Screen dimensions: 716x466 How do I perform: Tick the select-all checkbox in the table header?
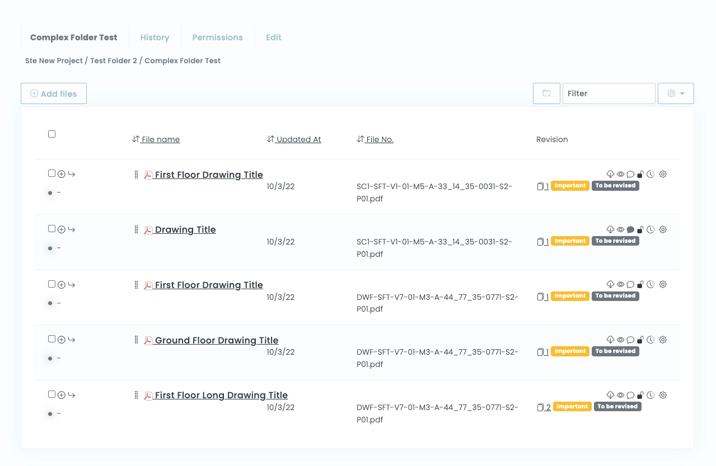point(52,134)
